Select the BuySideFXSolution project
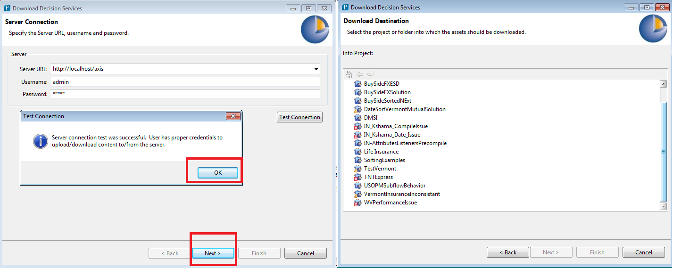The height and width of the screenshot is (268, 673). tap(387, 92)
